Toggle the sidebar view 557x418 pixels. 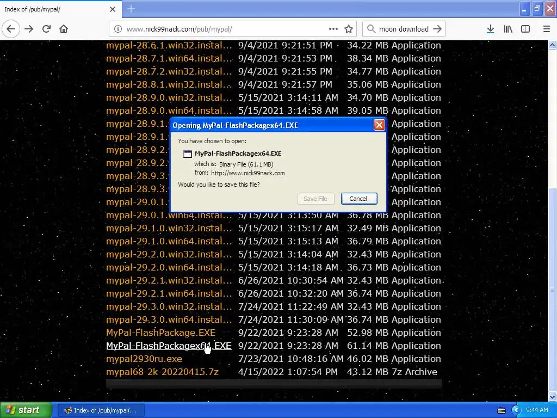[525, 29]
